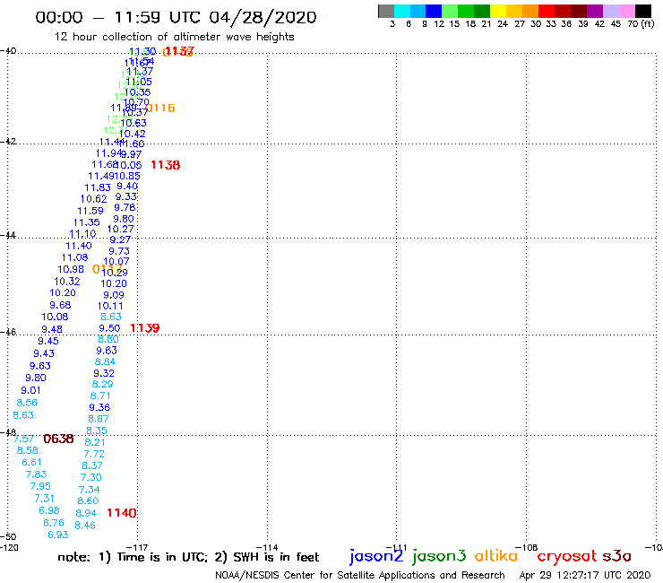This screenshot has height=583, width=663.
Task: Click the bright red legend swatch
Action: point(547,11)
